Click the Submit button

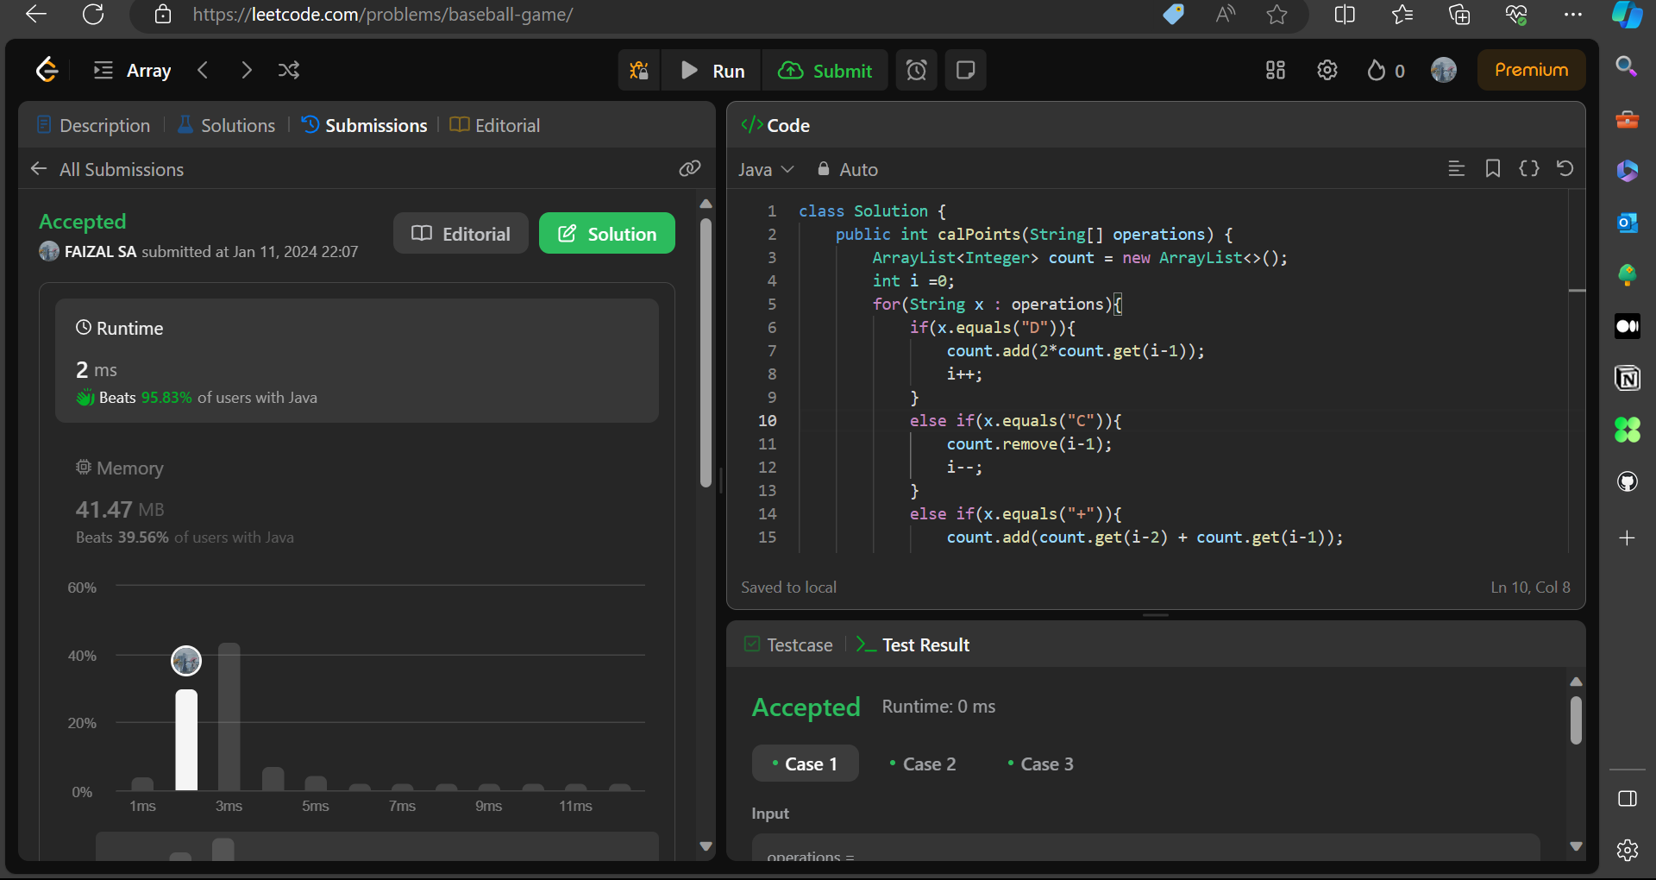click(825, 71)
